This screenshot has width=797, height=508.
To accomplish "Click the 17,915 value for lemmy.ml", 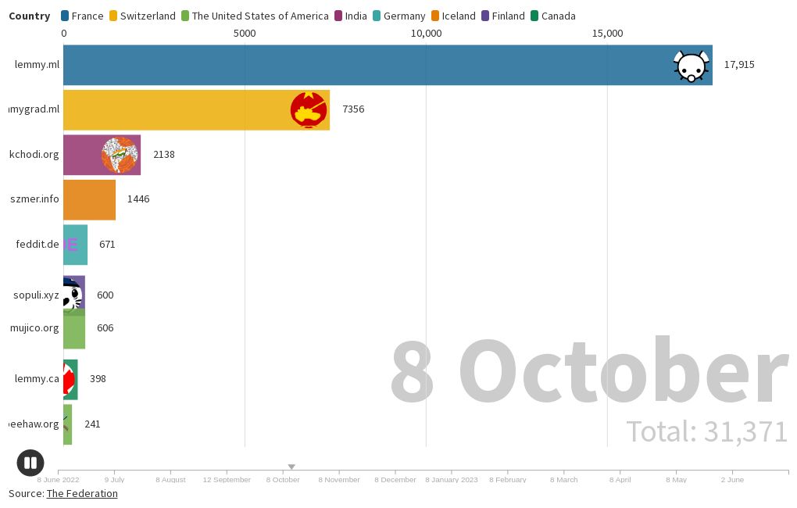I will click(739, 65).
